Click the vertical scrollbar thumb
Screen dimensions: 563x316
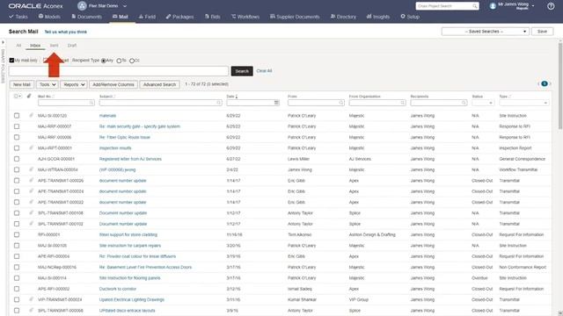[560, 86]
